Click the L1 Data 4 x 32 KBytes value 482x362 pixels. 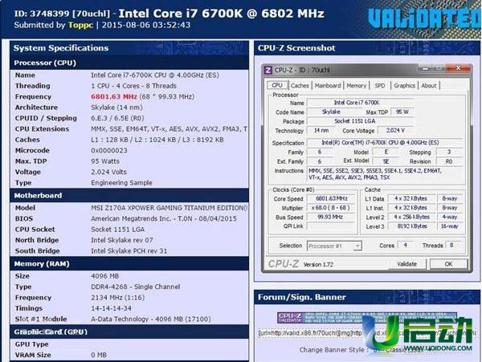[412, 198]
